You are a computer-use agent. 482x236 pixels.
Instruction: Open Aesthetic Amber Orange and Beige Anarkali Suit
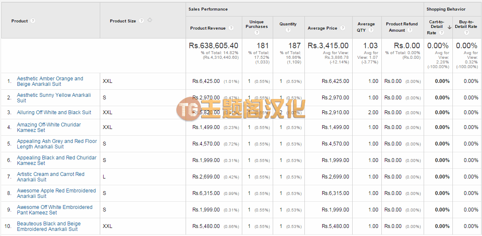coord(50,81)
